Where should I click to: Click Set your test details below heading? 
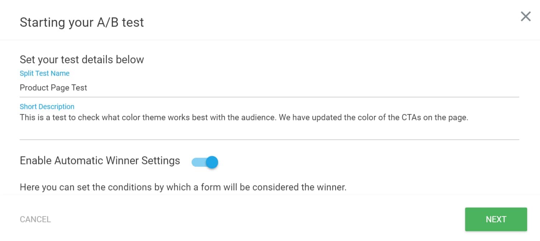82,59
